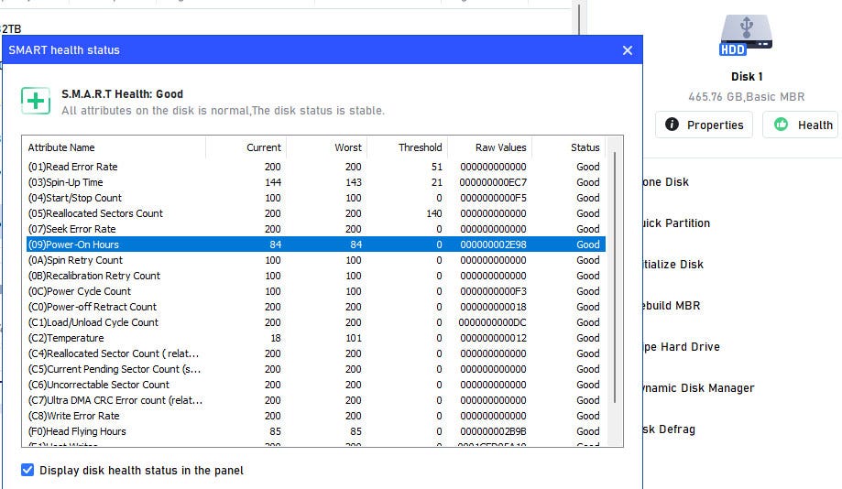Click the Properties button
This screenshot has width=842, height=489.
tap(704, 125)
